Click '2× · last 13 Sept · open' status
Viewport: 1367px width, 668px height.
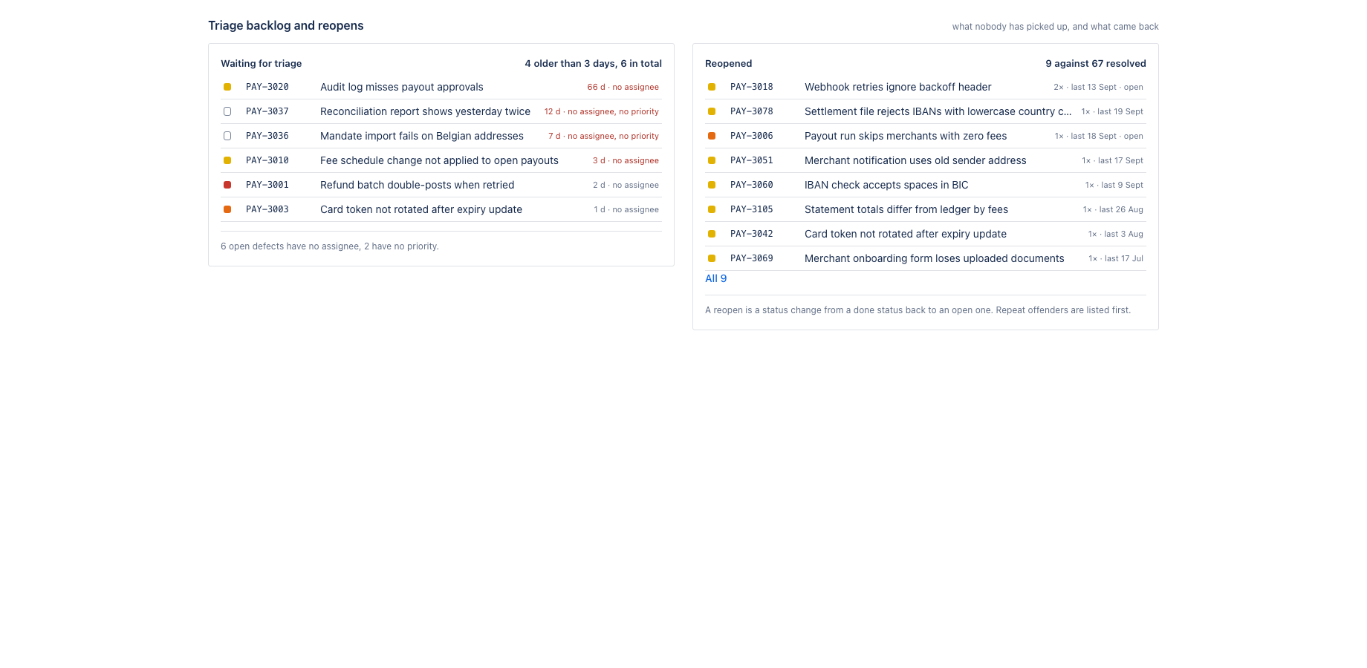tap(1098, 87)
